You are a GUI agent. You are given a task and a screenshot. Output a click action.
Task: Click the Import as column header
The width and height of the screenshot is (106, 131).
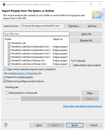point(58,39)
